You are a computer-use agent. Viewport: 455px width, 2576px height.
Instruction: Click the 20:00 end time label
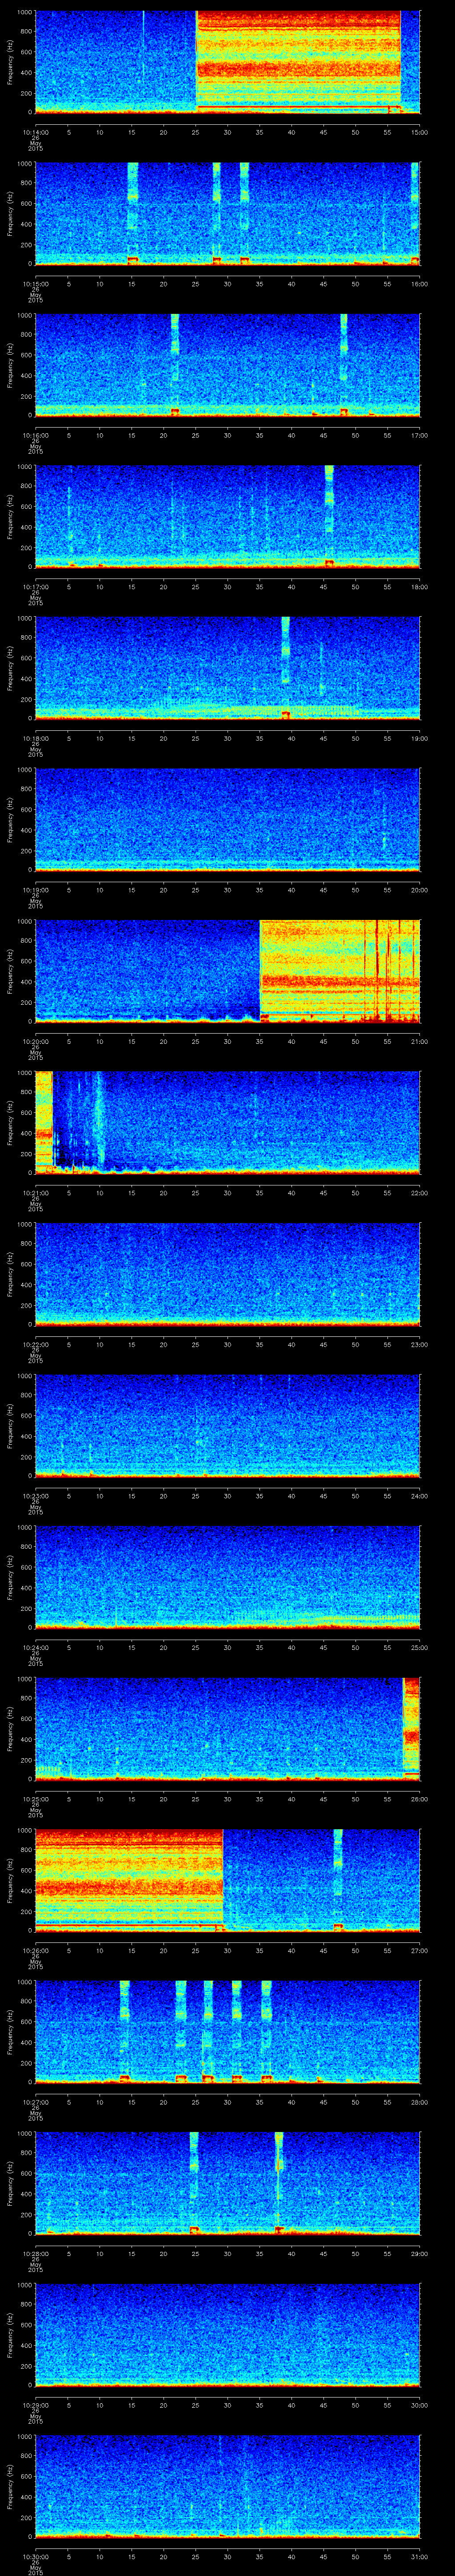pos(419,890)
